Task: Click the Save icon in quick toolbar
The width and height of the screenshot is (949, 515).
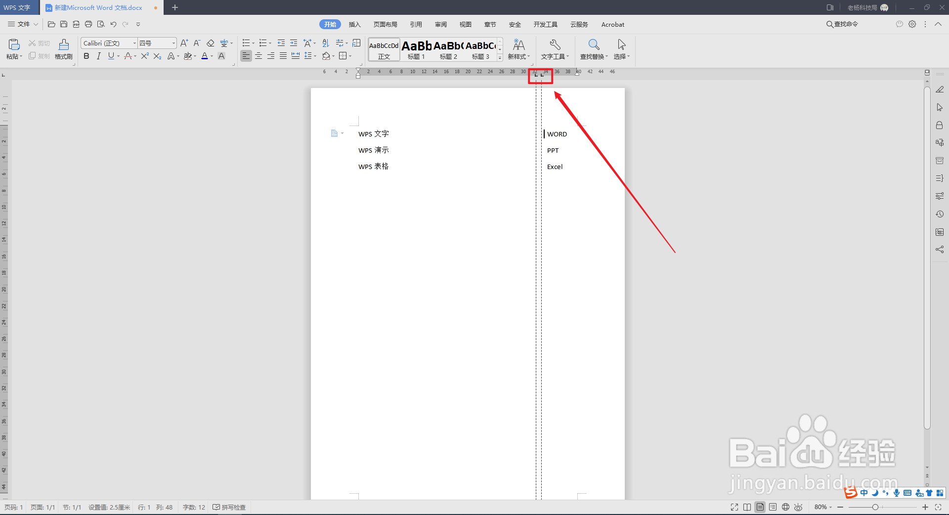Action: [x=64, y=24]
